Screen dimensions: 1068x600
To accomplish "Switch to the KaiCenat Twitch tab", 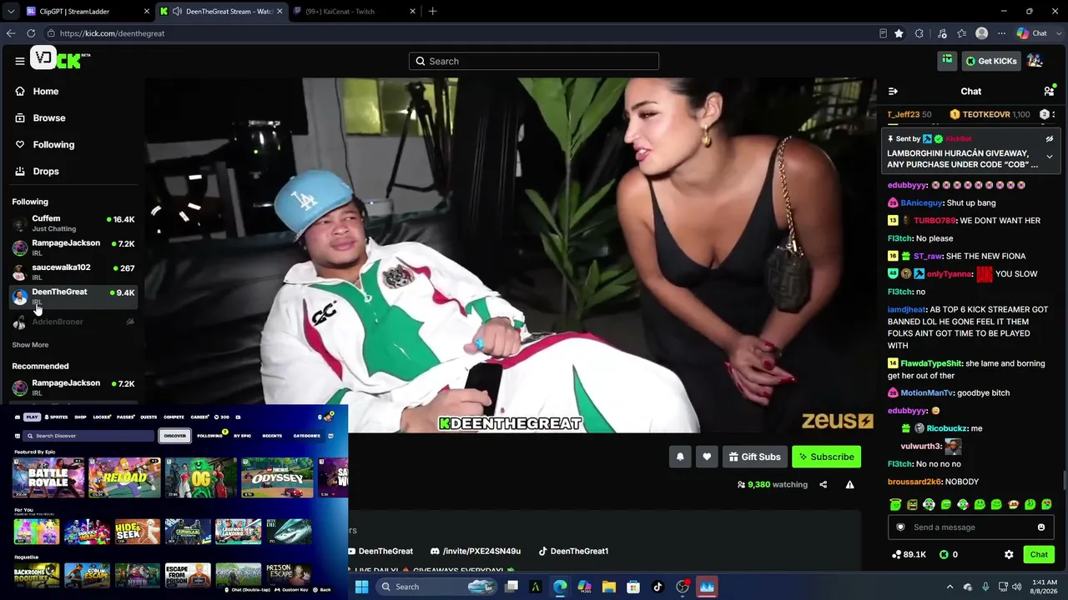I will (x=355, y=12).
